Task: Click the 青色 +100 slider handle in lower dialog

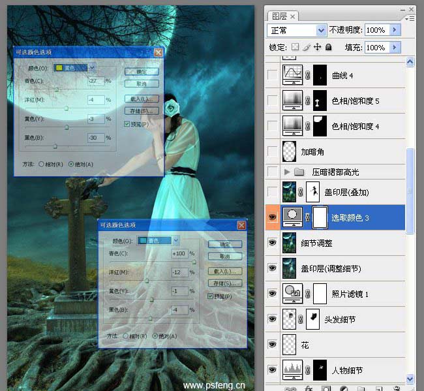Action: pos(194,262)
